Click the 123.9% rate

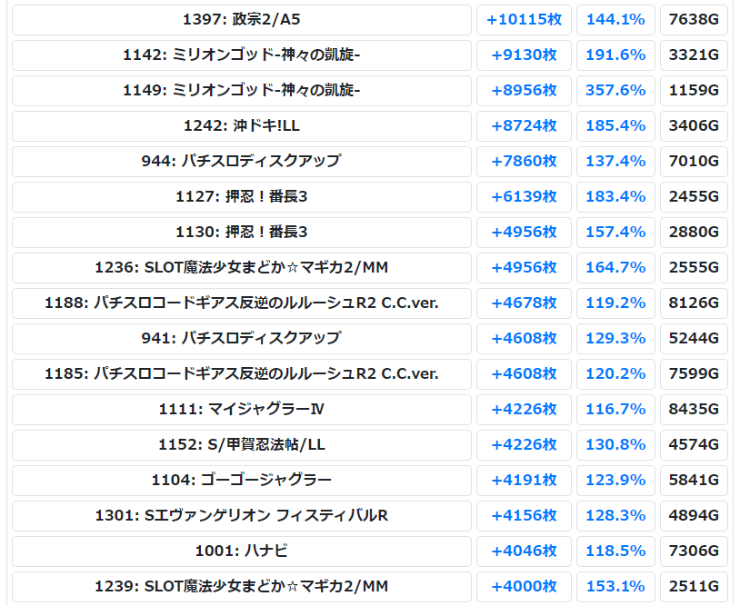(x=615, y=481)
